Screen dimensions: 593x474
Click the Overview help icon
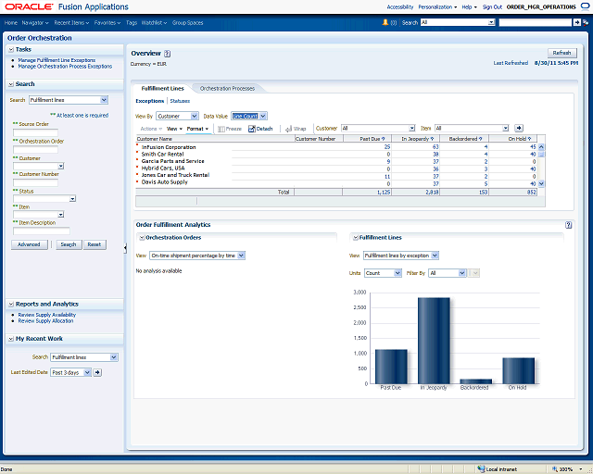pyautogui.click(x=167, y=55)
